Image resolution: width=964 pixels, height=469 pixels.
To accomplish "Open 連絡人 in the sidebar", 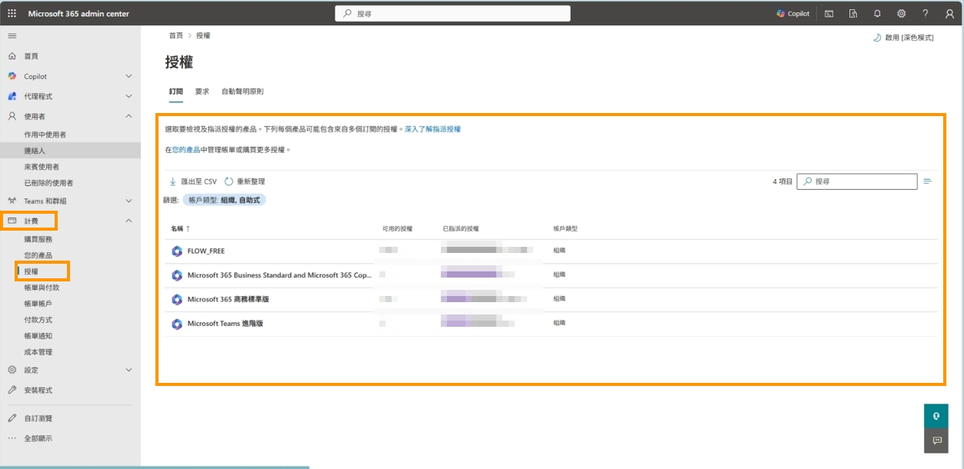I will (x=35, y=151).
